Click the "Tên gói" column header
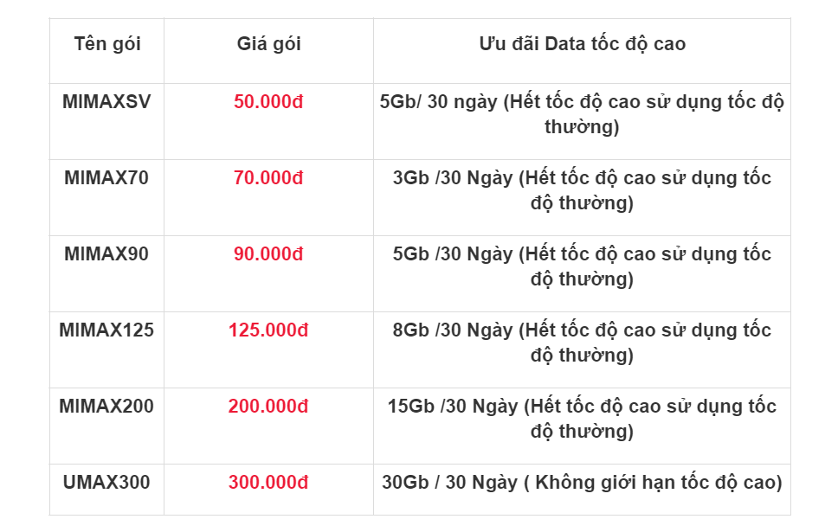This screenshot has width=838, height=532. coord(106,44)
